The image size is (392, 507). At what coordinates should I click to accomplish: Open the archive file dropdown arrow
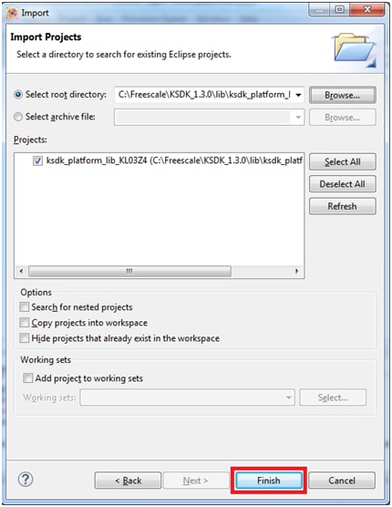298,117
